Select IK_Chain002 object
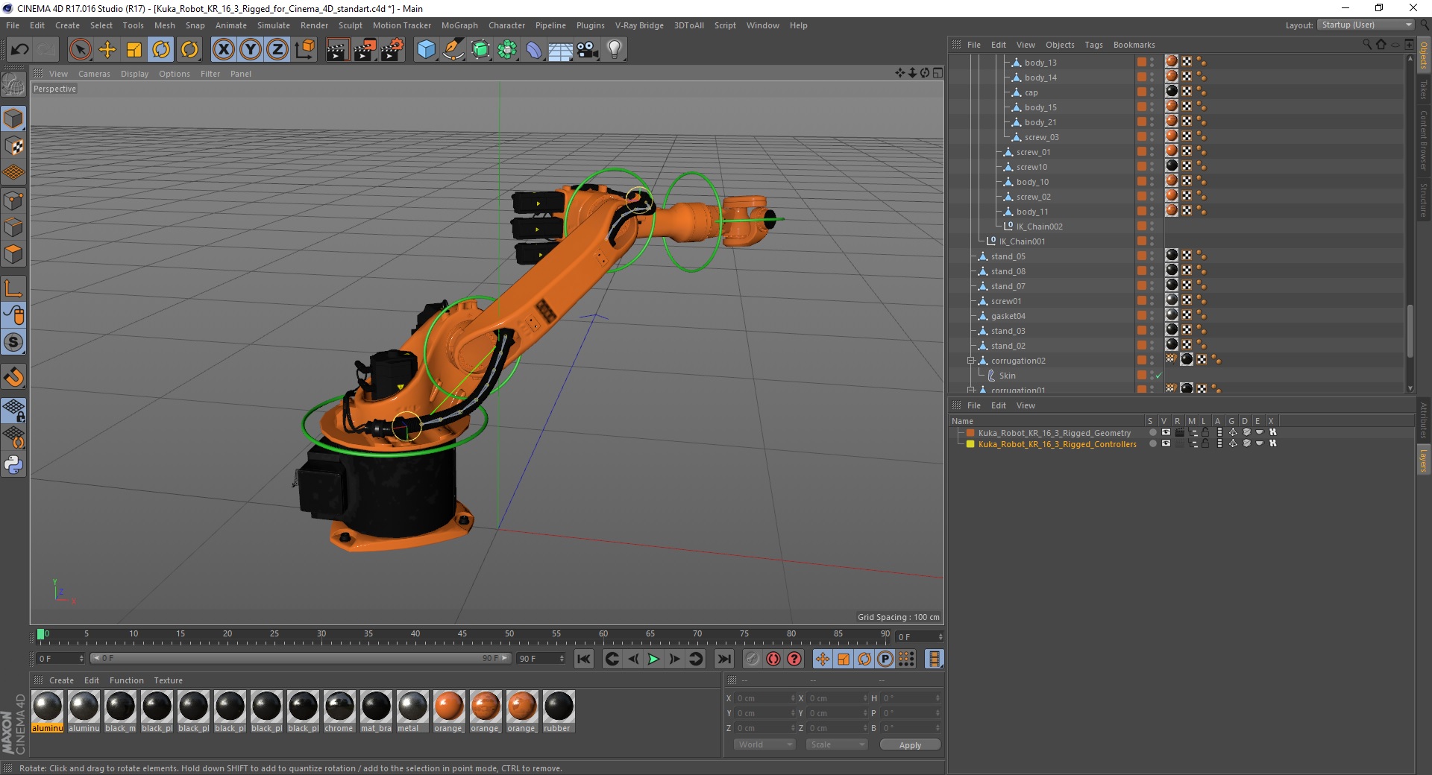 click(1039, 227)
